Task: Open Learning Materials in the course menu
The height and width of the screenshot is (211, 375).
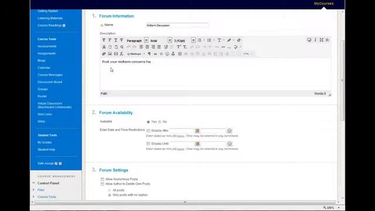Action: [x=50, y=18]
